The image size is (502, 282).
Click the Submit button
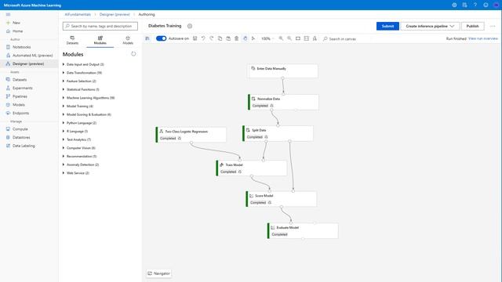387,26
